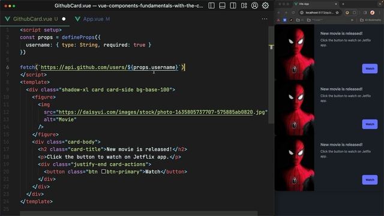Open browser three-dot menu
384x216 pixels.
pos(380,13)
